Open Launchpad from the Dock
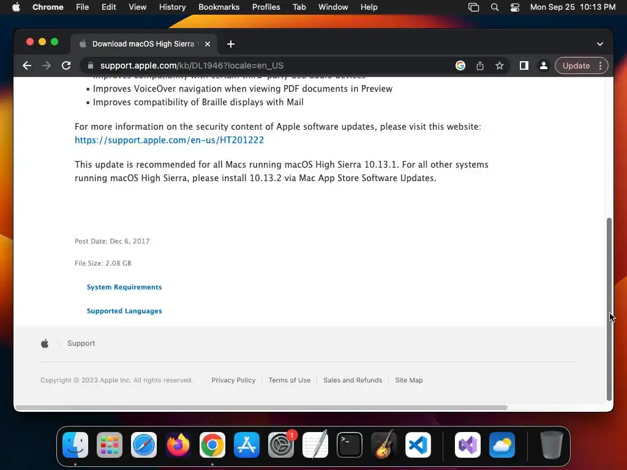 [110, 445]
